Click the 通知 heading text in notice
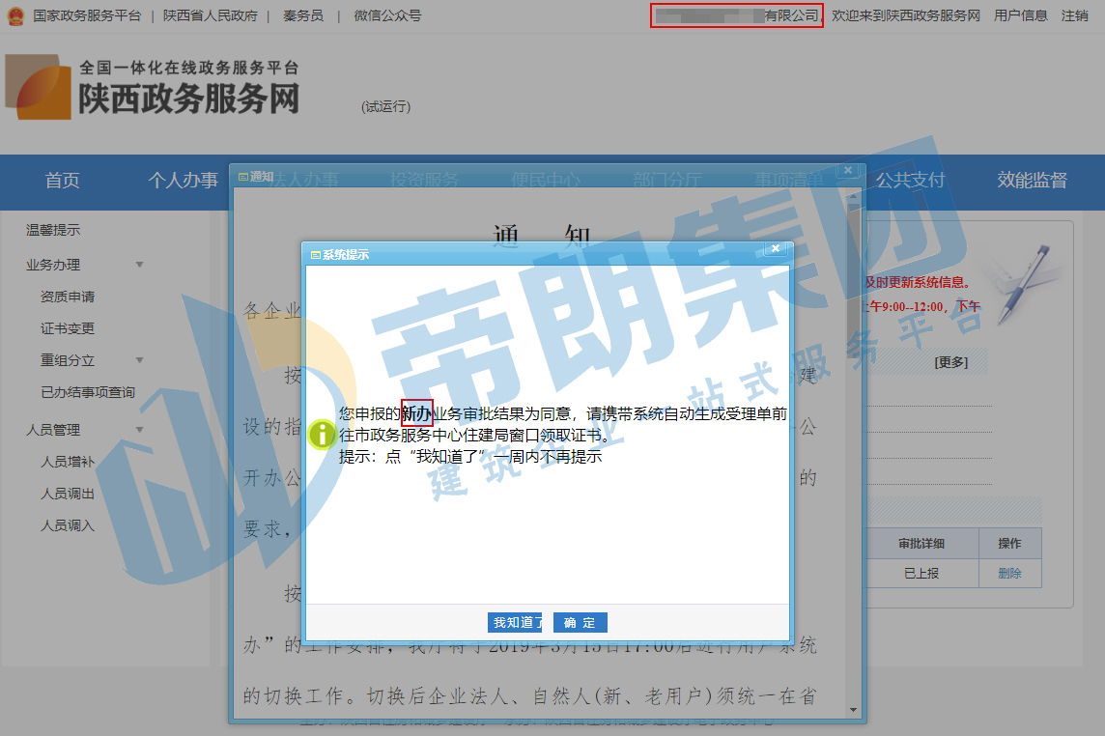1105x736 pixels. point(542,234)
